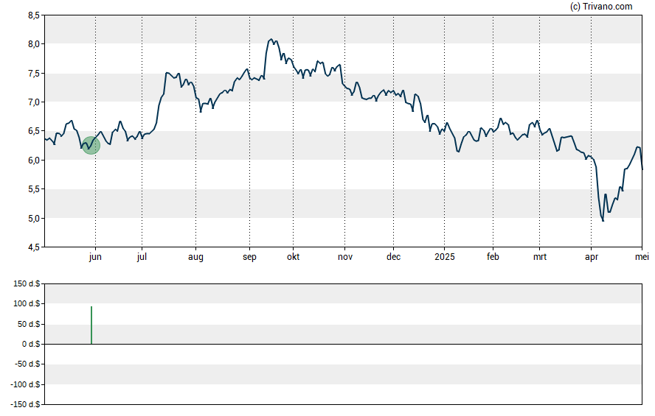Click the green volume bar near jun

[x=91, y=325]
